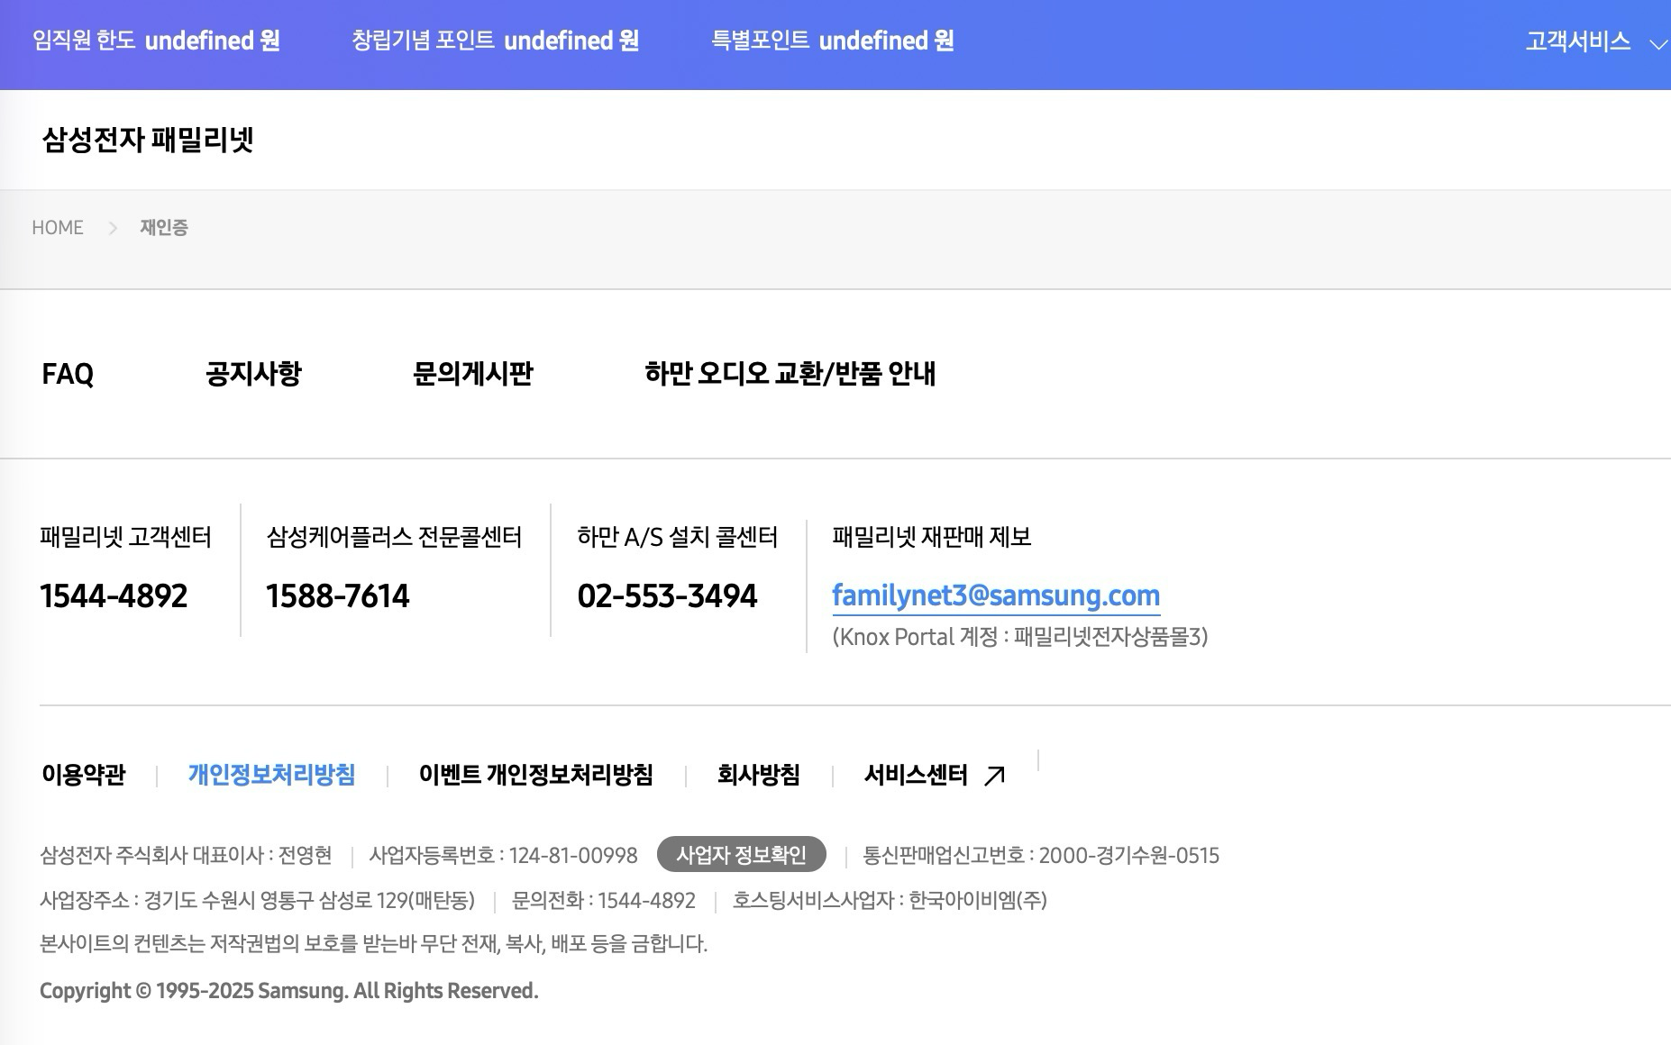
Task: Click the 패밀리넷 재판매 제보 heading
Action: pyautogui.click(x=932, y=537)
